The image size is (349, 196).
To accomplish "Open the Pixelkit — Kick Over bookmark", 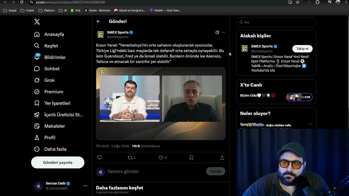I will [165, 11].
